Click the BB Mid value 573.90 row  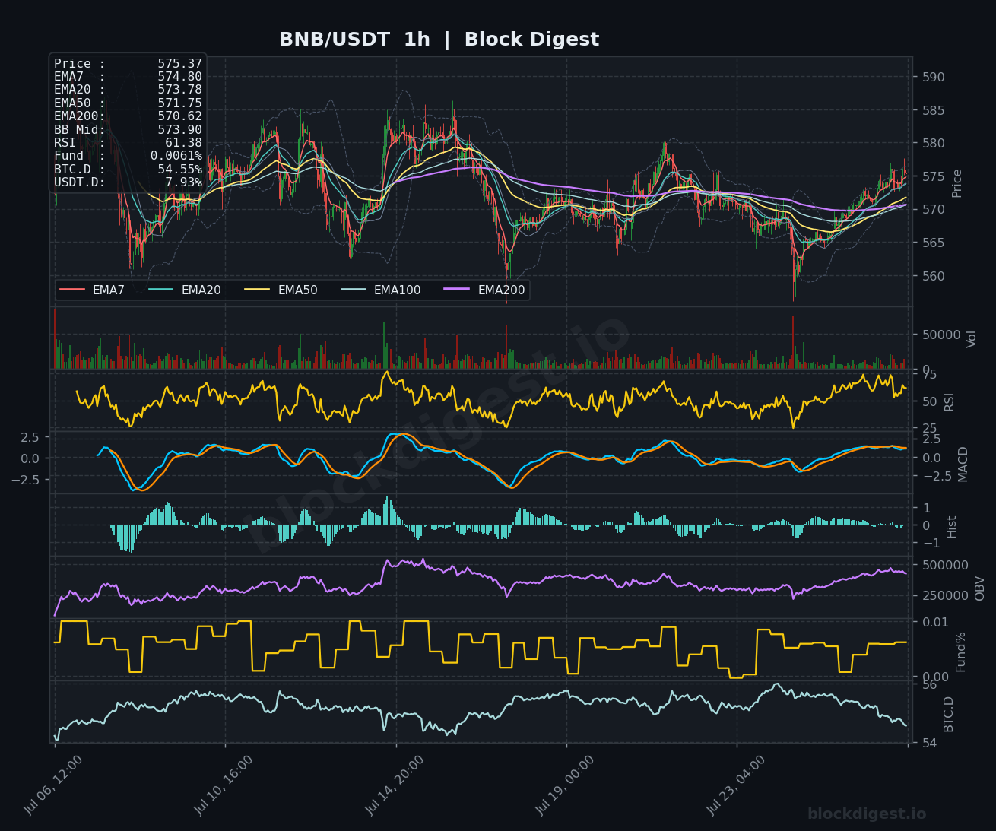128,130
